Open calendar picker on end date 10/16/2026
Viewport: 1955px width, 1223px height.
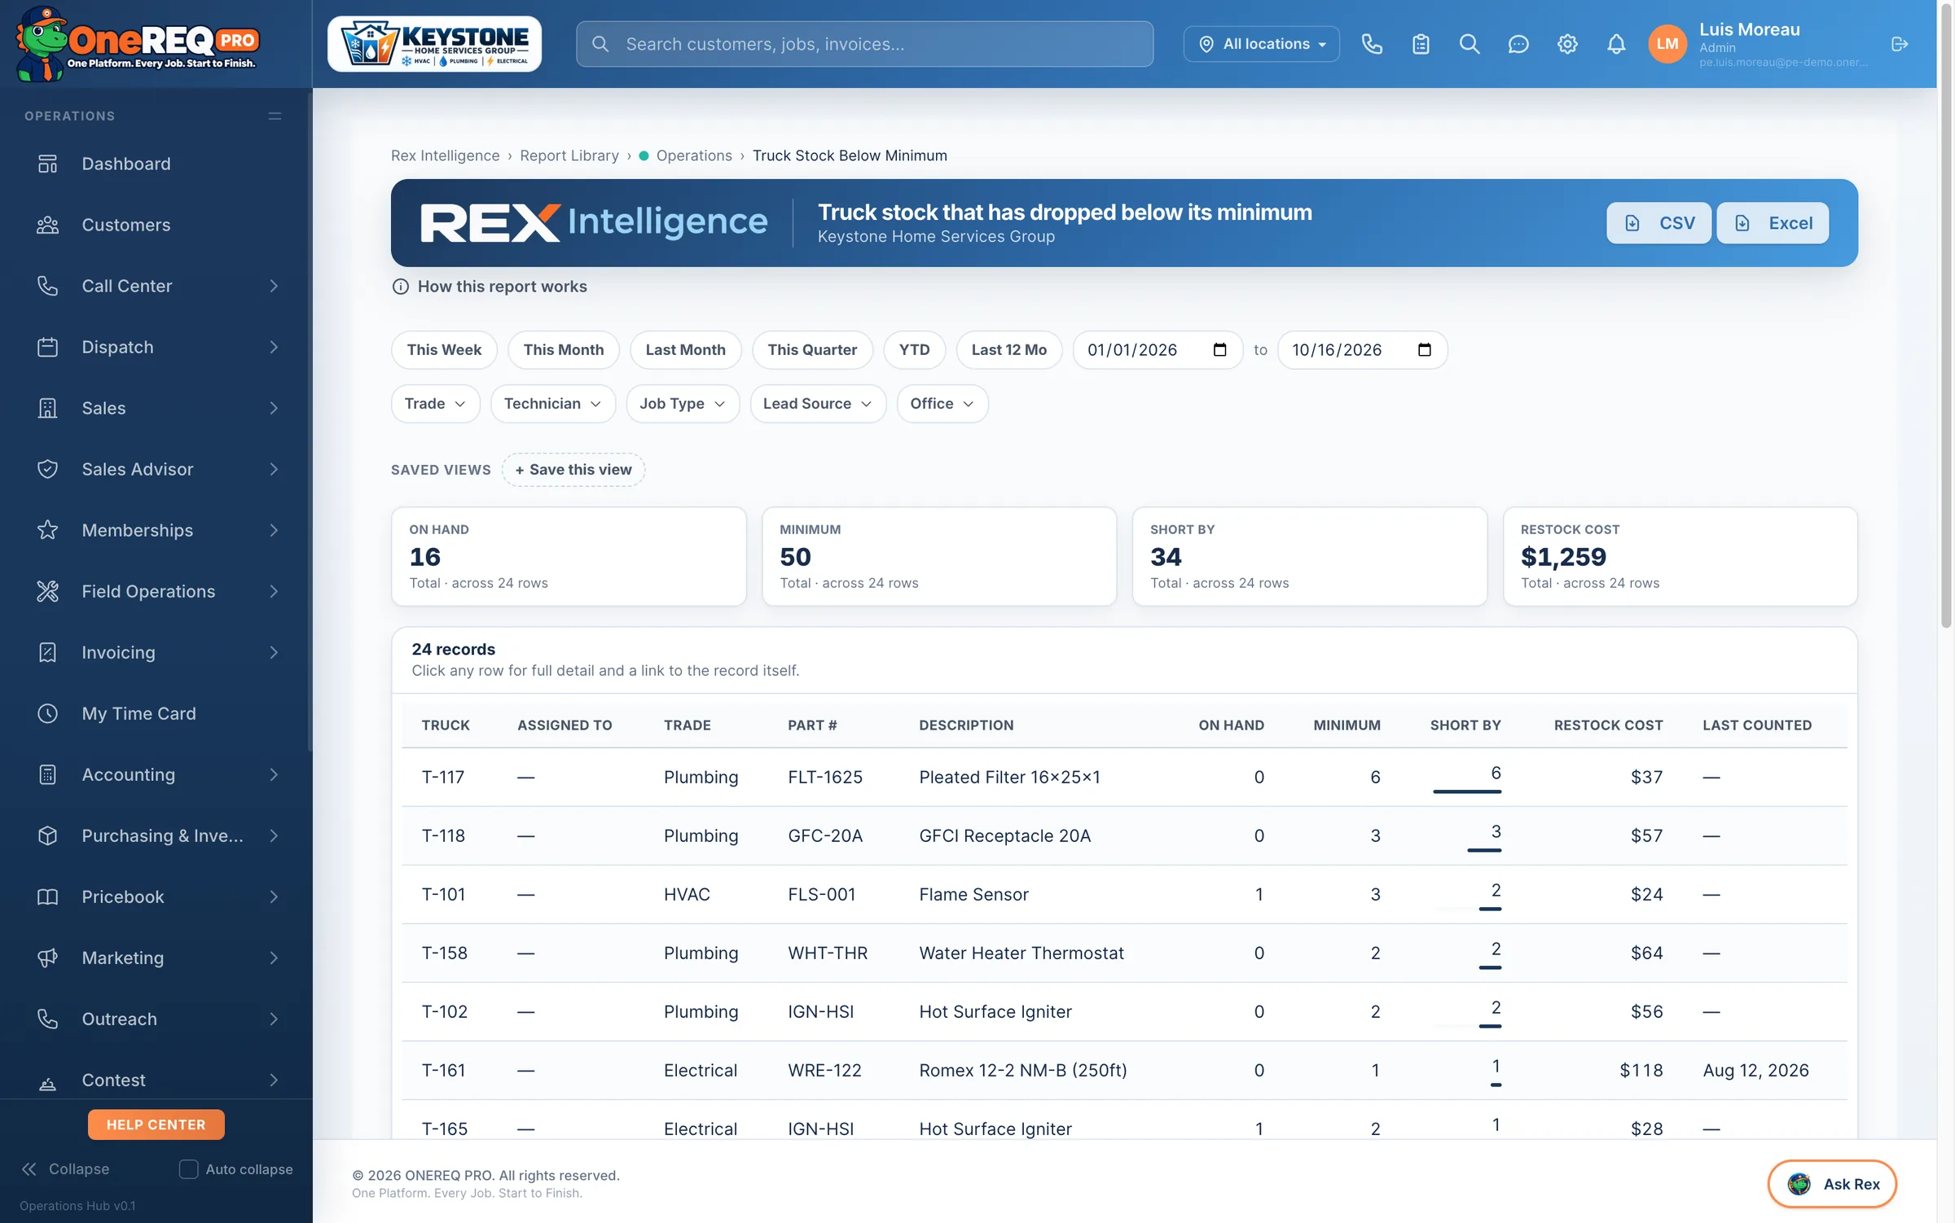[x=1424, y=349]
